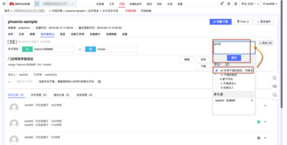Click 合并请求 in the breadcrumb
The width and height of the screenshot is (287, 145).
tap(93, 11)
